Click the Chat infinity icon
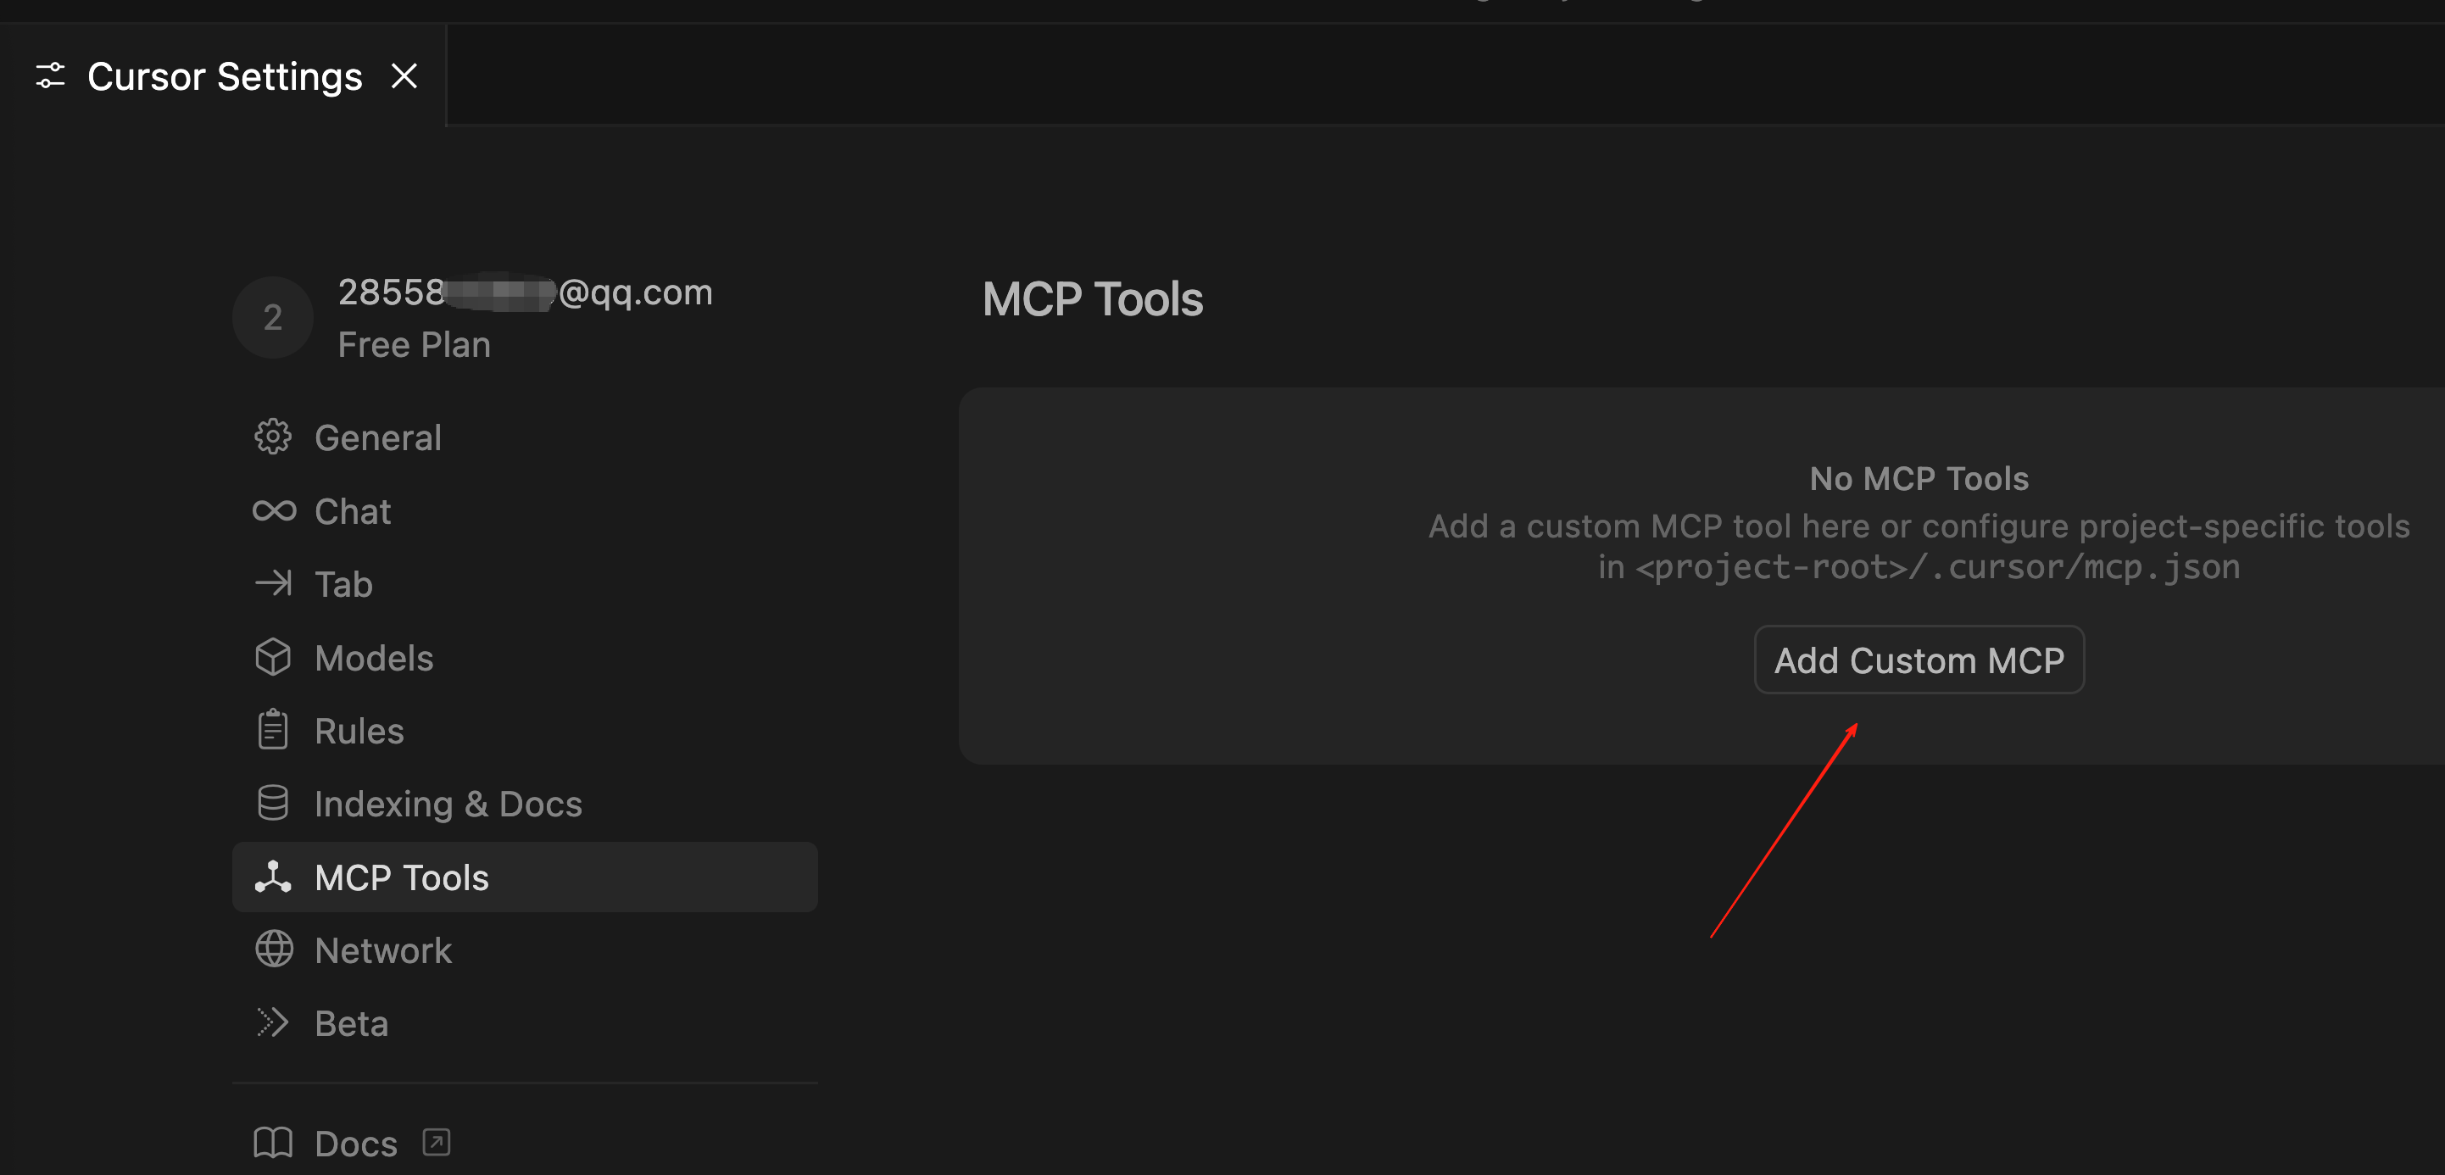Image resolution: width=2445 pixels, height=1175 pixels. (x=273, y=510)
